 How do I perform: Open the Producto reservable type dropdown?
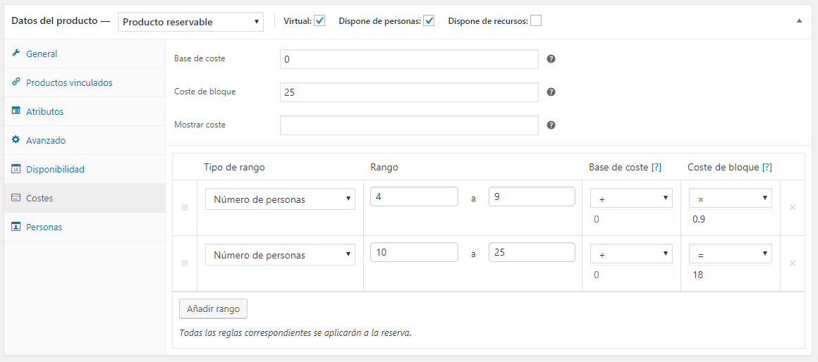pos(190,22)
